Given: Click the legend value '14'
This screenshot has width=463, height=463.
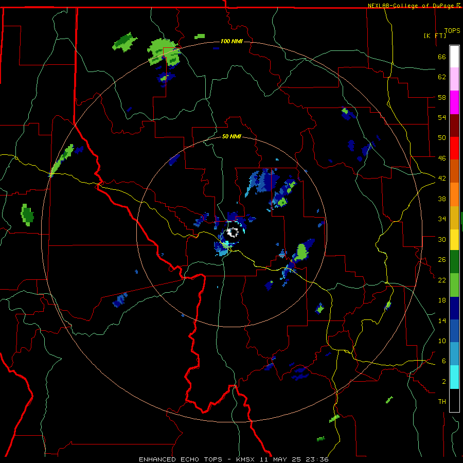Looking at the screenshot, I should (442, 320).
